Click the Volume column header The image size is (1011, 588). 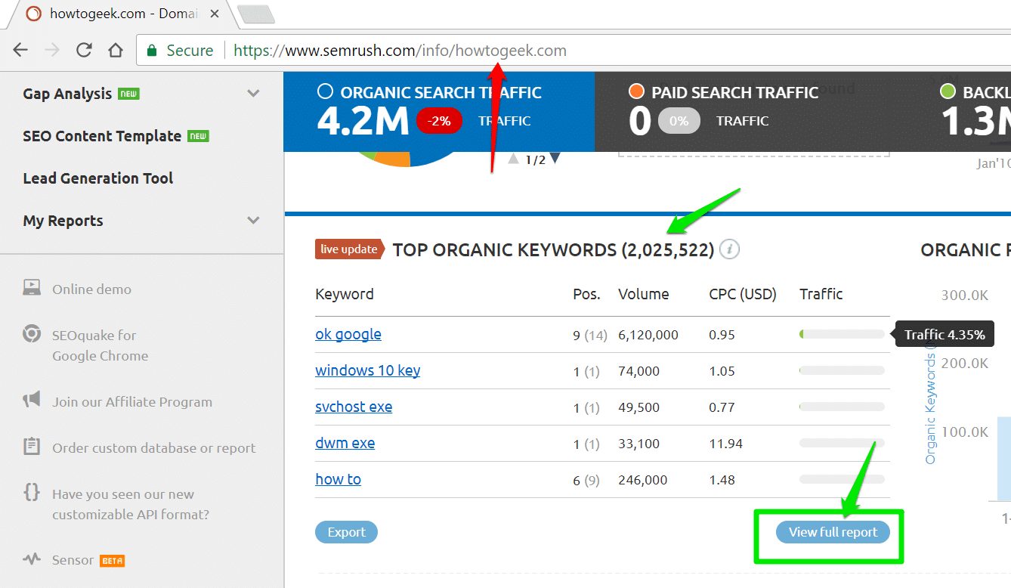click(643, 294)
